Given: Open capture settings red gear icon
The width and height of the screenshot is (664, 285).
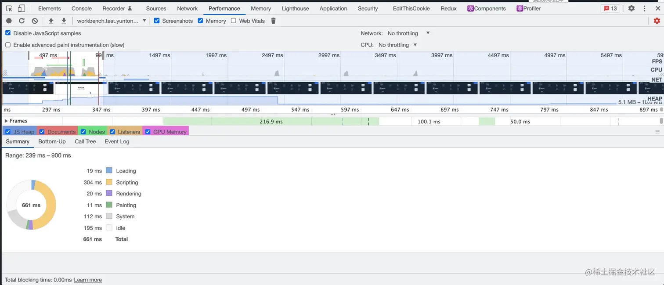Looking at the screenshot, I should (657, 21).
